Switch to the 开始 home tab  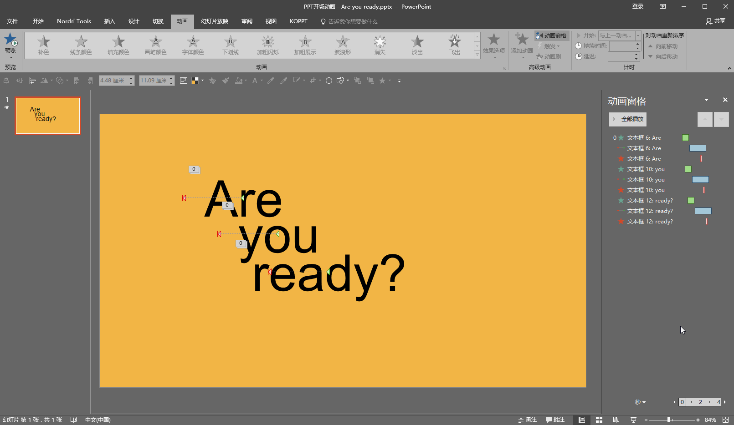click(38, 21)
